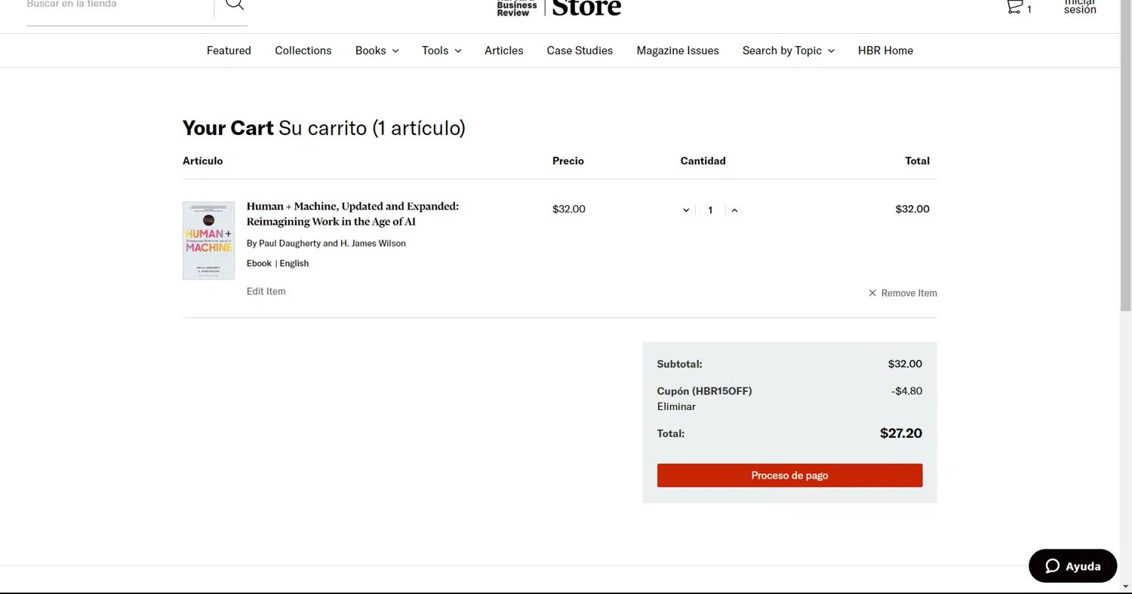Click the Your Cart heading
The width and height of the screenshot is (1132, 594).
[228, 128]
